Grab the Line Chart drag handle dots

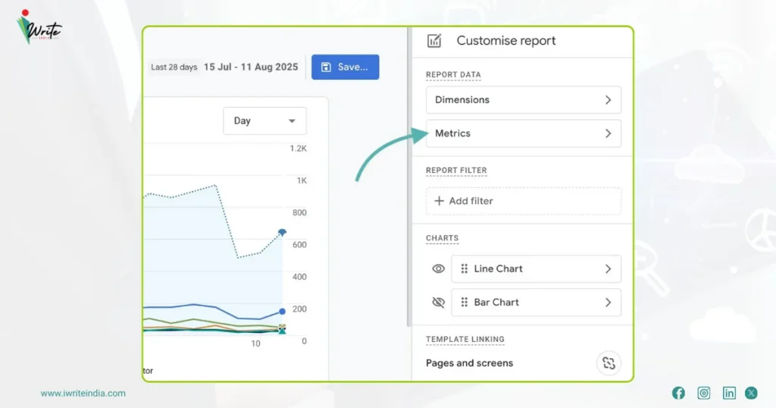(465, 268)
